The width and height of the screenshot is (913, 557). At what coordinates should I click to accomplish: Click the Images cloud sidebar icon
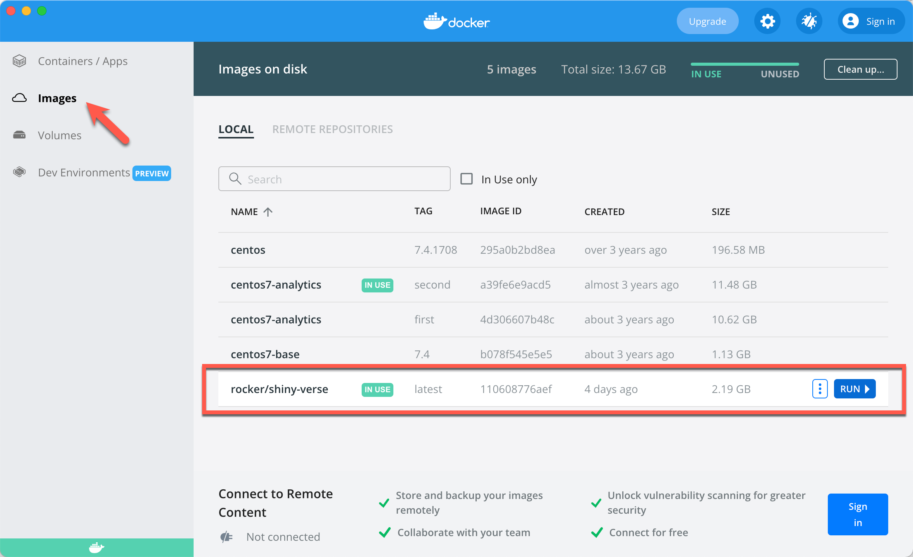click(x=19, y=98)
